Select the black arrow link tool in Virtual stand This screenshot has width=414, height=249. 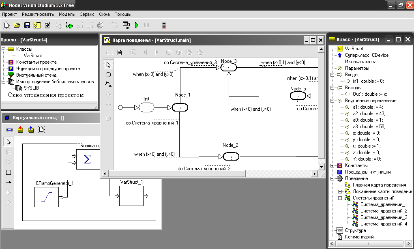click(x=9, y=182)
